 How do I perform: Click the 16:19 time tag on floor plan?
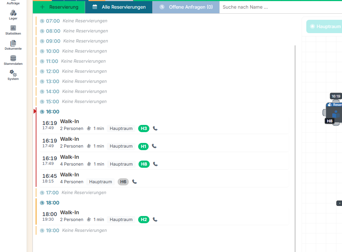(x=336, y=96)
